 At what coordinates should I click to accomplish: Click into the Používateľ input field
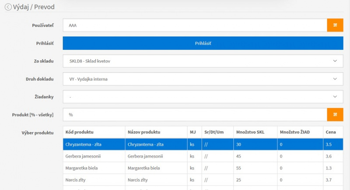pos(195,25)
